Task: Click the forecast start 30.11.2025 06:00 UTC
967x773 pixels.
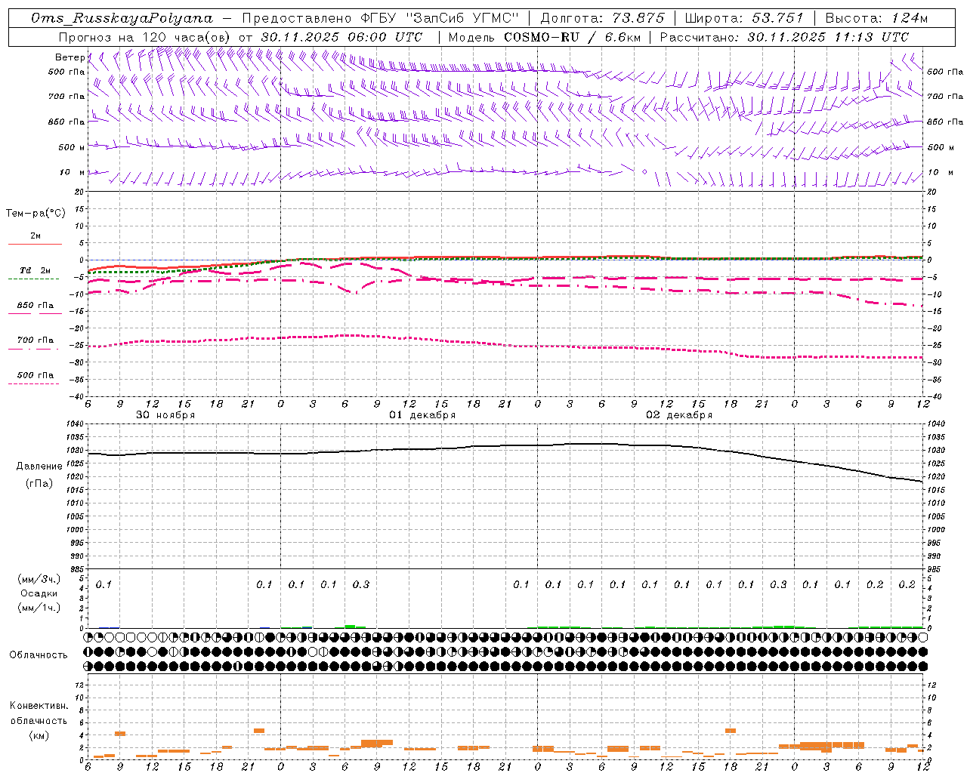Action: pyautogui.click(x=341, y=37)
